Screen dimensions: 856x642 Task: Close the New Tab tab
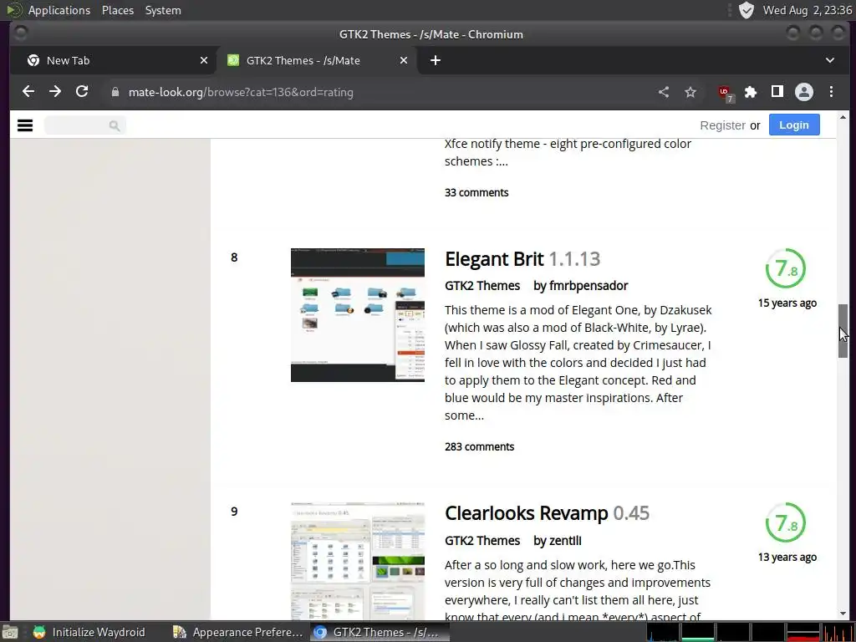tap(204, 60)
